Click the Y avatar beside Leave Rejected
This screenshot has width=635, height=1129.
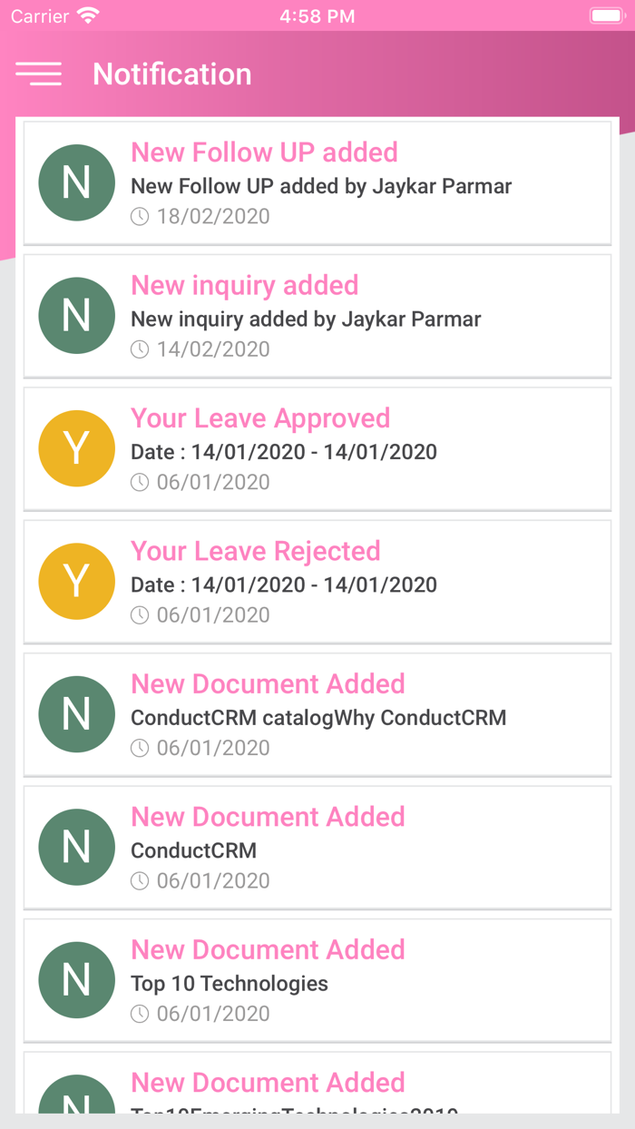tap(76, 581)
